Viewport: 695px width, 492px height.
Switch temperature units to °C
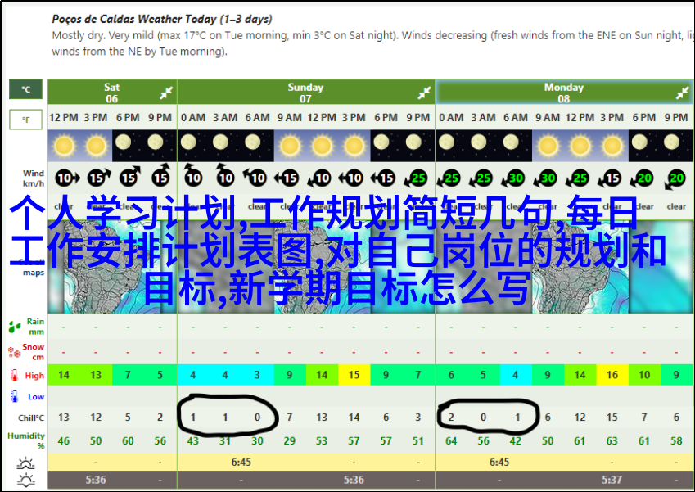pyautogui.click(x=25, y=89)
